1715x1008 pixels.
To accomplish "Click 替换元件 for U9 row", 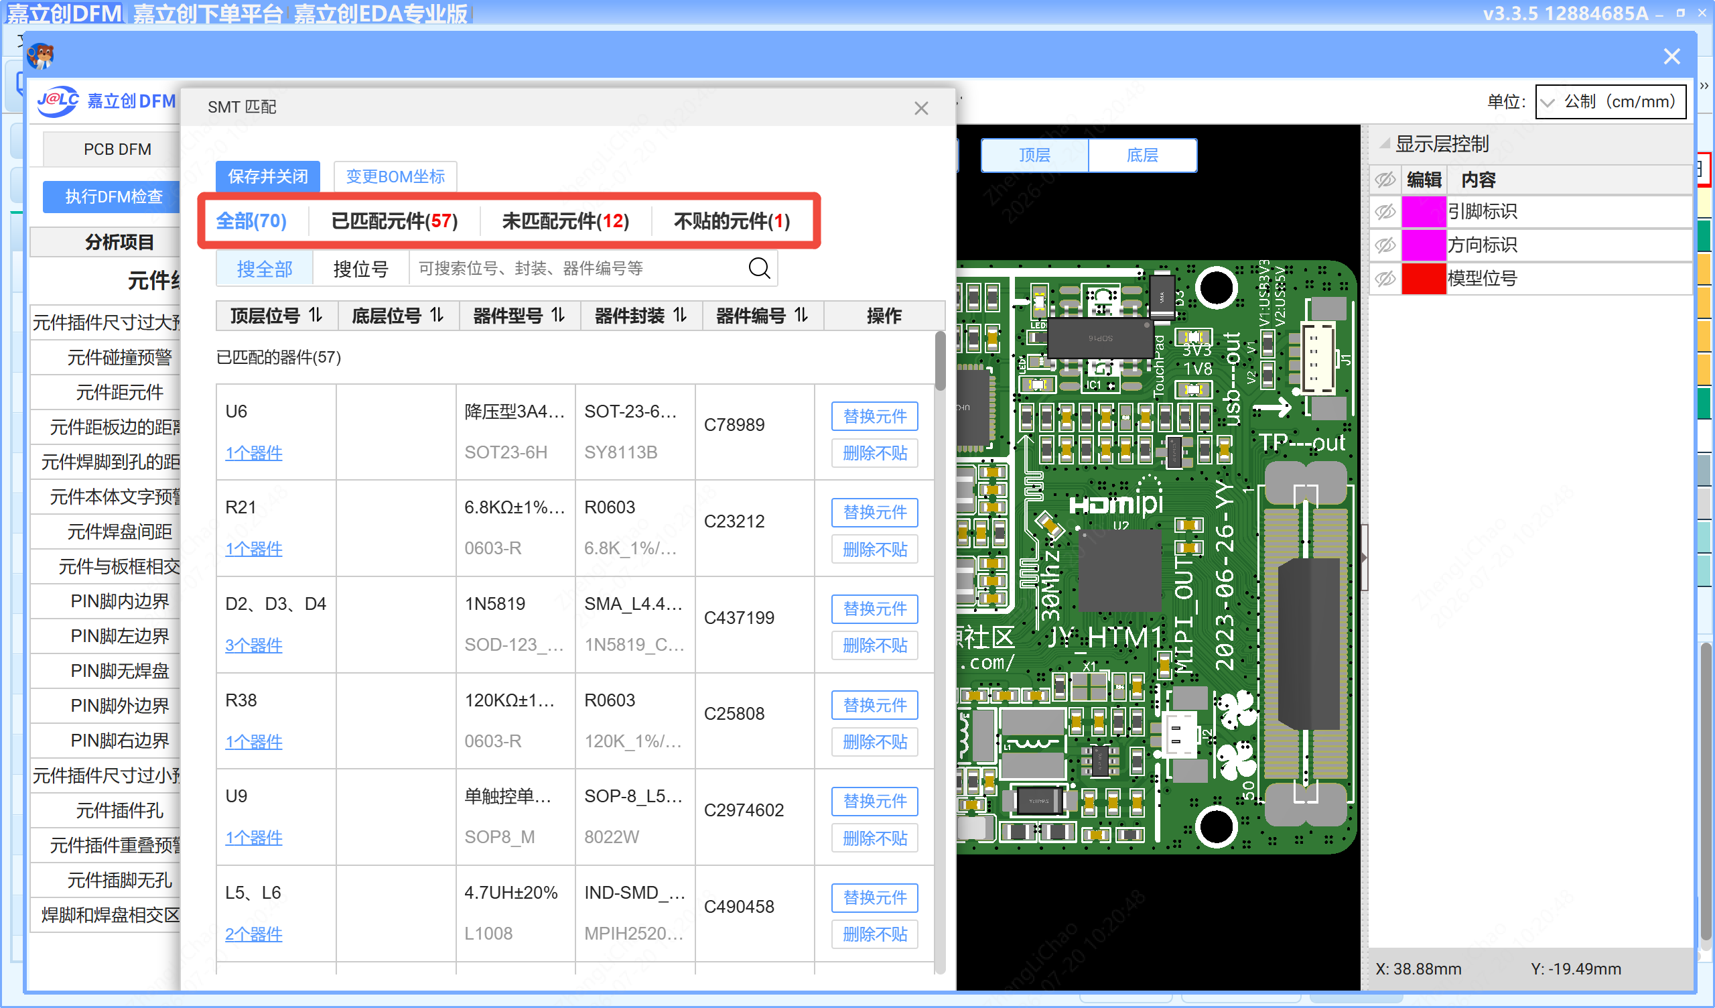I will [874, 802].
